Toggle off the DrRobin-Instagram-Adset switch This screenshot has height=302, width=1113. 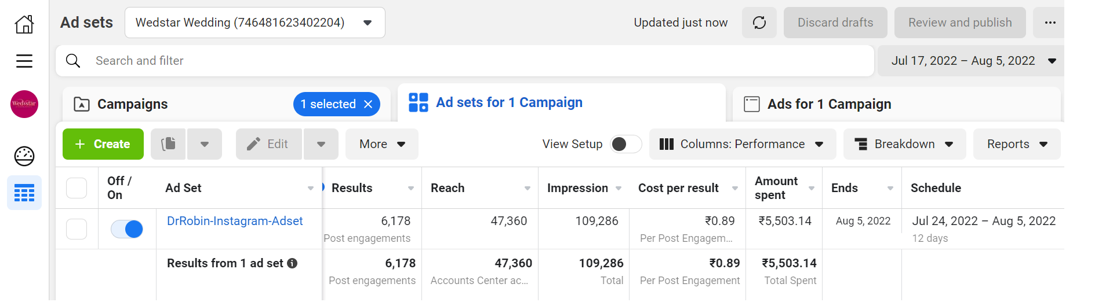click(x=127, y=229)
